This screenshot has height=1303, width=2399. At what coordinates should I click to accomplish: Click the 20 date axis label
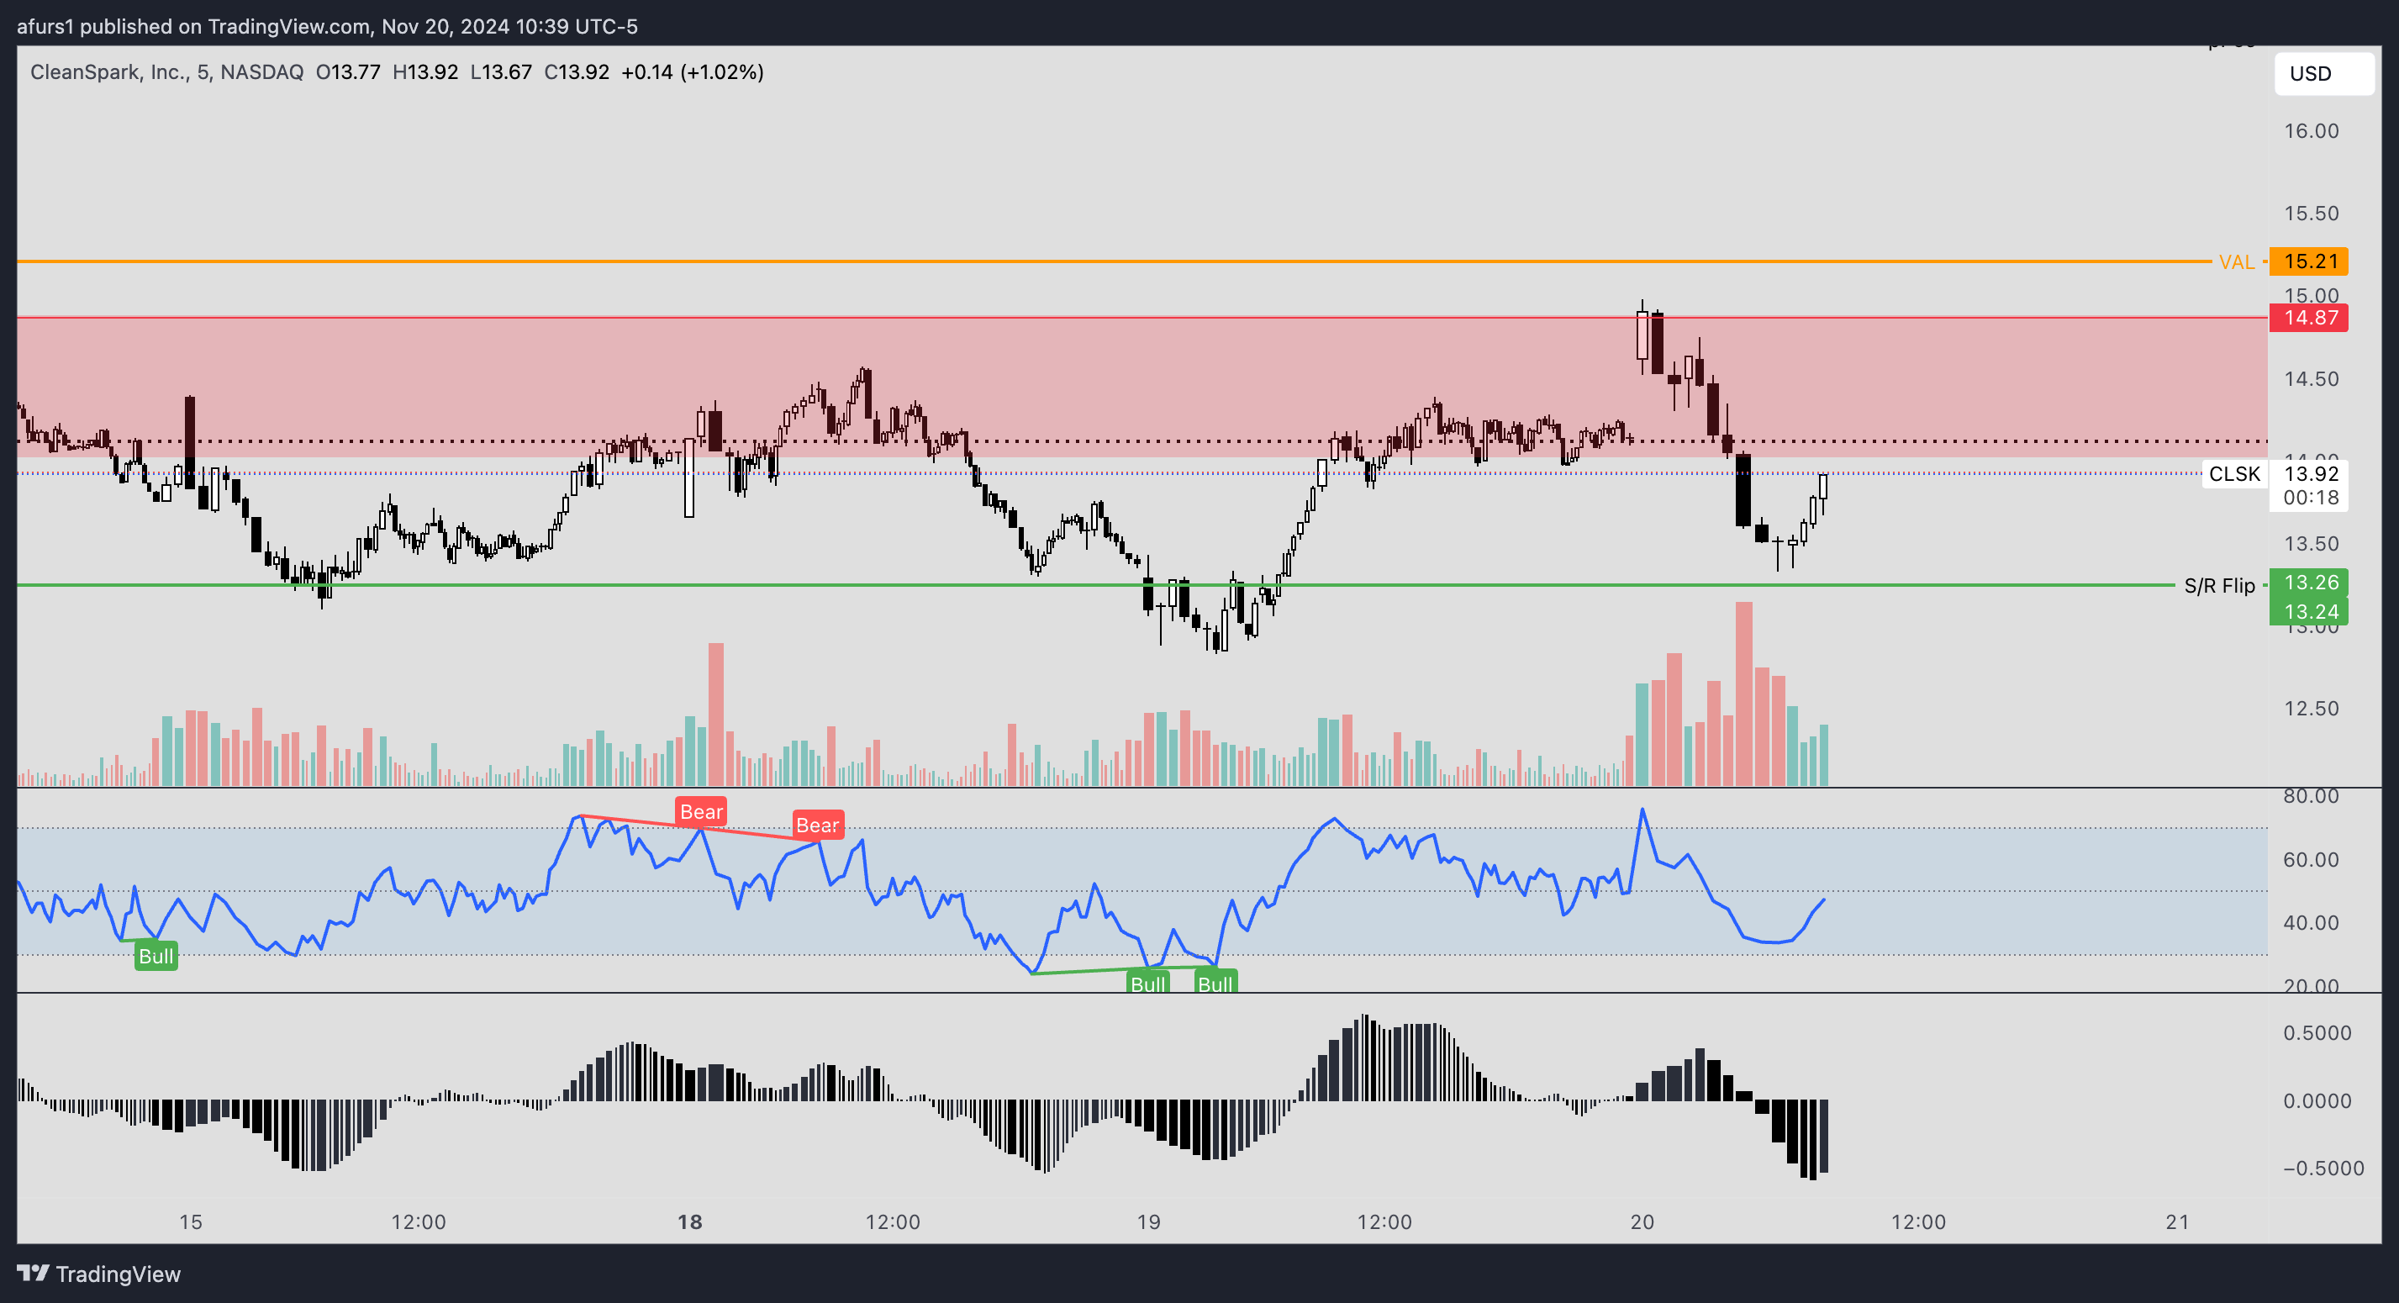(1642, 1221)
